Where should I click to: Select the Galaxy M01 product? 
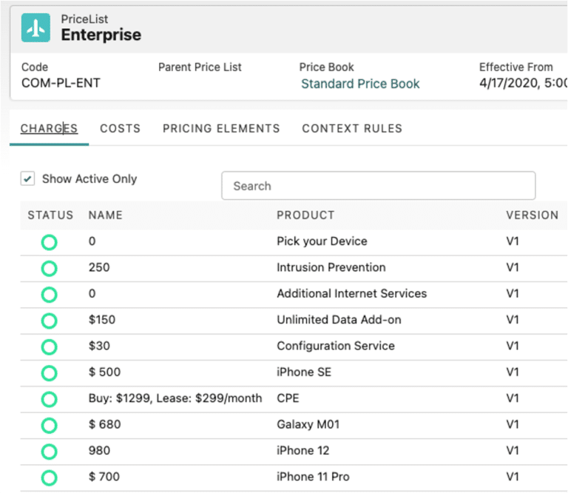click(x=308, y=424)
